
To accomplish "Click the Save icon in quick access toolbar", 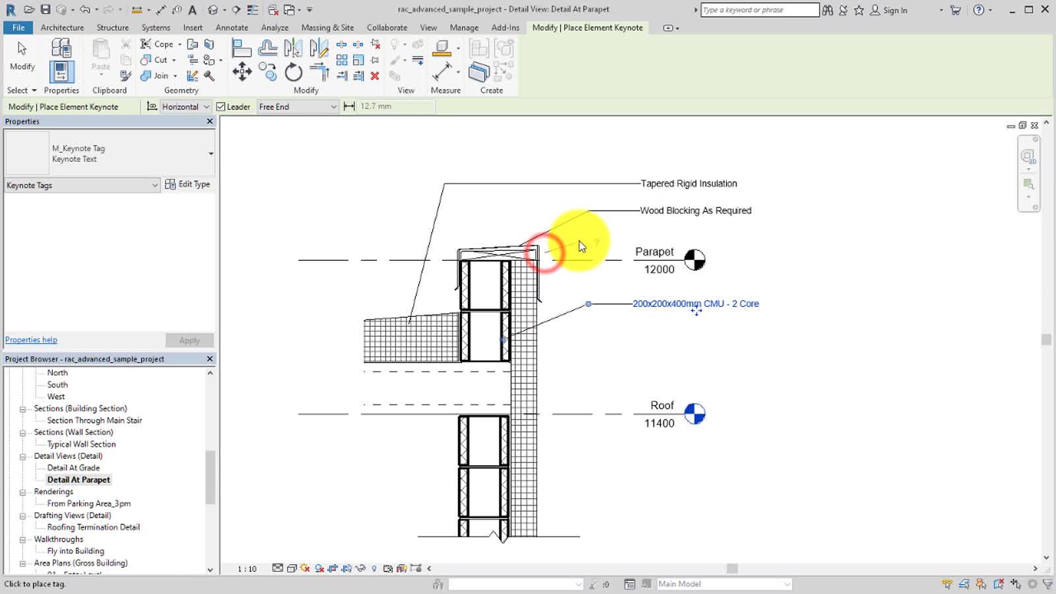I will click(x=45, y=9).
